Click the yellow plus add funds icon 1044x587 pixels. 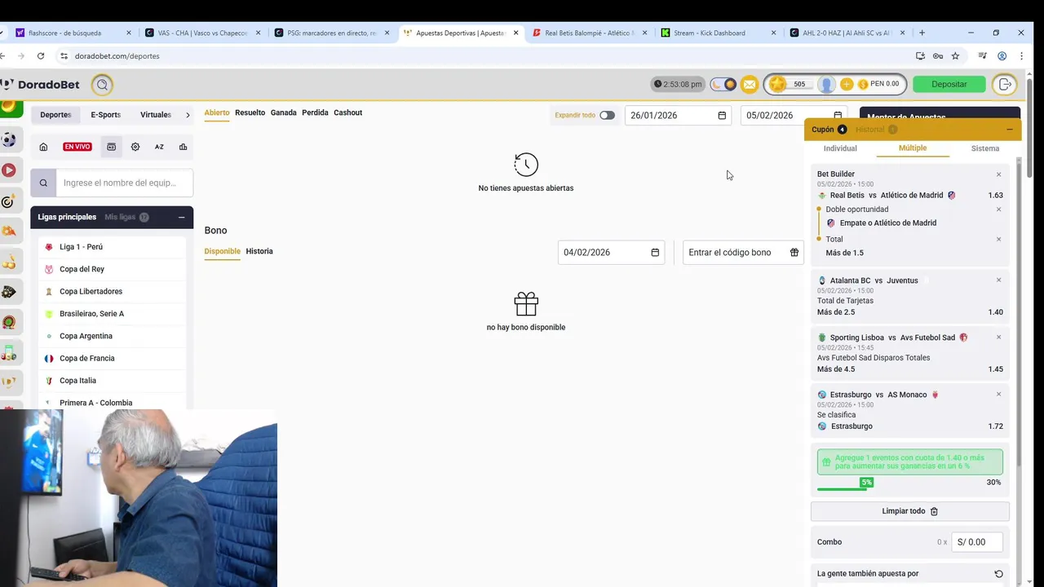(x=847, y=84)
